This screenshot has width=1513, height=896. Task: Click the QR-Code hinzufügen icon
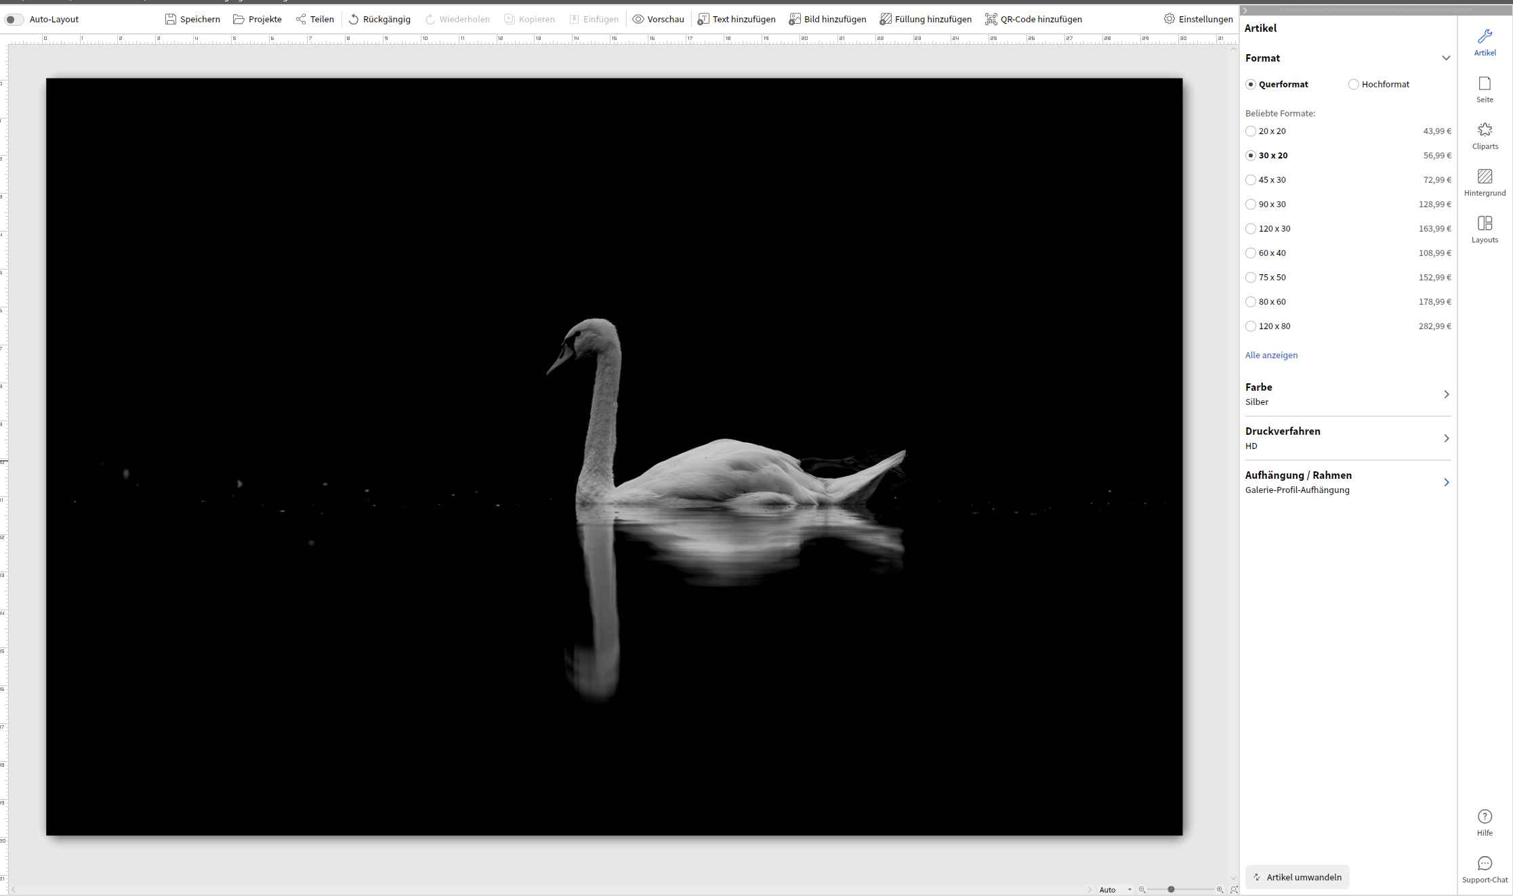(991, 19)
